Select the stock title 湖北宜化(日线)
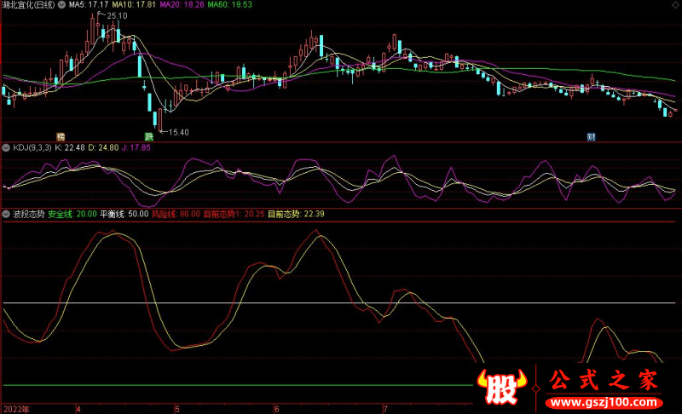Screen dimensions: 682x414 28,5
